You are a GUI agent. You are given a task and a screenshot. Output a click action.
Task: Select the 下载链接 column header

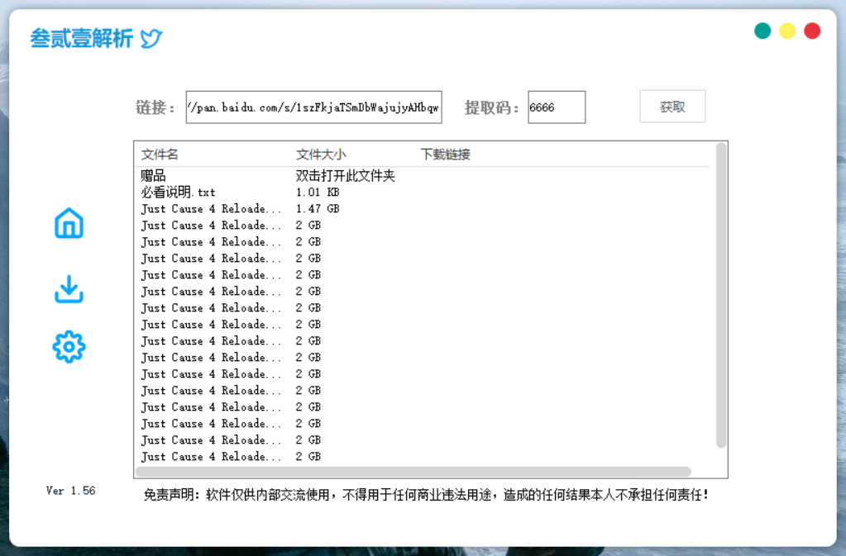[443, 154]
